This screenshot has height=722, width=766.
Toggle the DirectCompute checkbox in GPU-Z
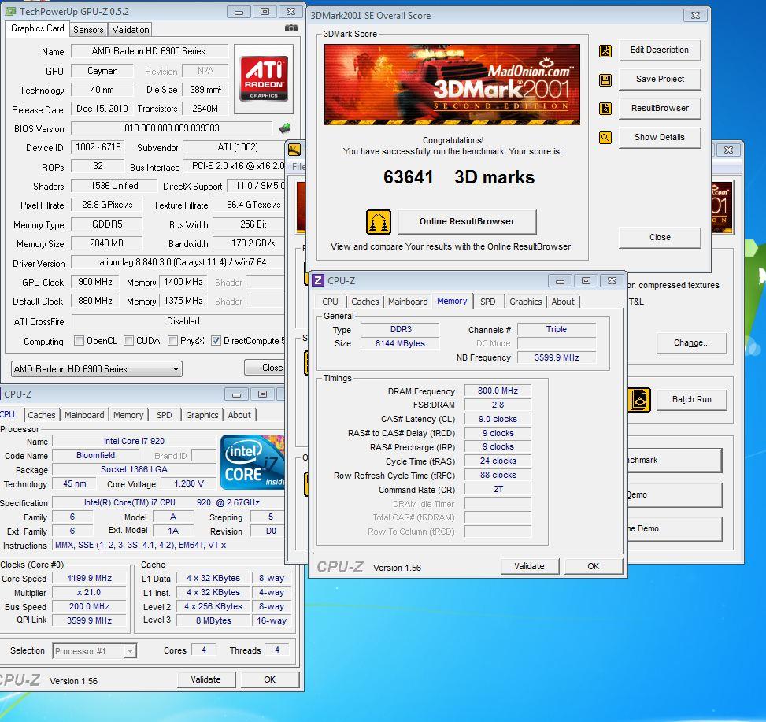(x=216, y=340)
